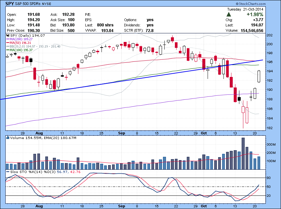This screenshot has width=281, height=209.
Task: Click the 'SPY (Daily) 194.07' chart legend
Action: click(x=27, y=35)
